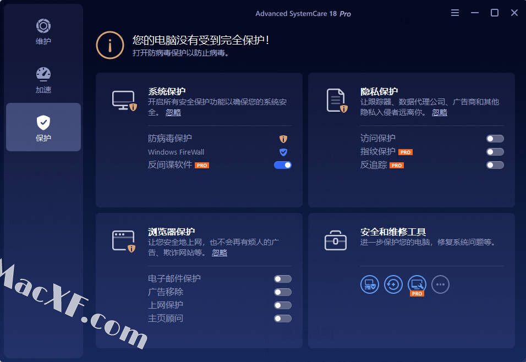This screenshot has height=362, width=526.
Task: Open the PRO monitor repair tool
Action: point(417,285)
